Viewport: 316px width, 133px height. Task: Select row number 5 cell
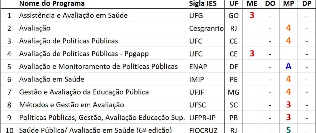click(9, 66)
